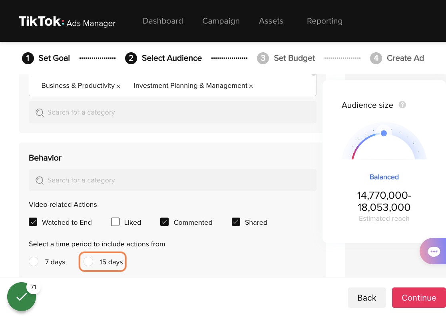The image size is (446, 317).
Task: Uncheck the Shared checkbox
Action: click(236, 222)
